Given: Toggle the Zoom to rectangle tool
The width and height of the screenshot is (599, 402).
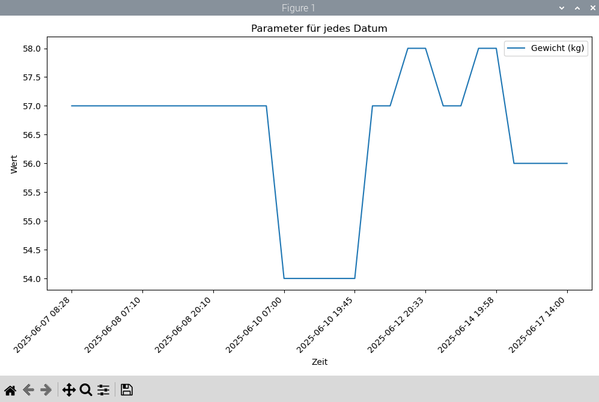Looking at the screenshot, I should pyautogui.click(x=86, y=390).
